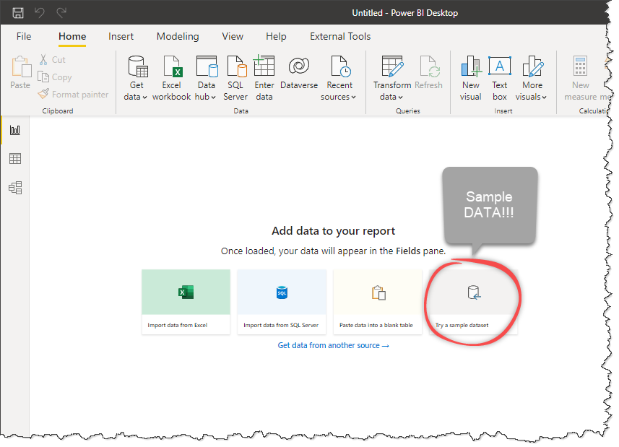Image resolution: width=619 pixels, height=447 pixels.
Task: Expand the Get data dropdown arrow
Action: [145, 97]
